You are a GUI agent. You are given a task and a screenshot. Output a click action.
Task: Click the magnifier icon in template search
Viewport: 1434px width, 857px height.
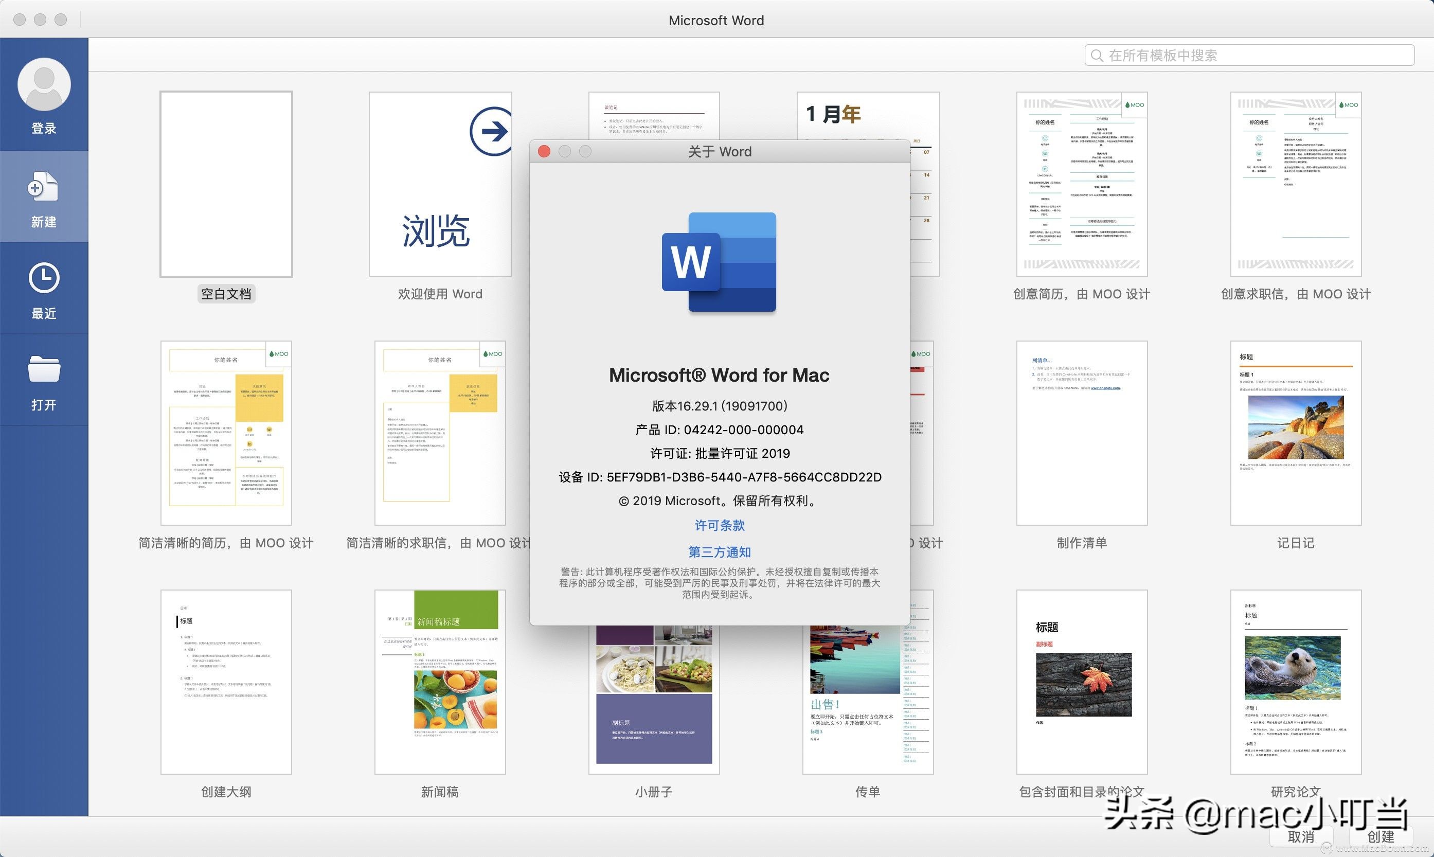(1096, 56)
